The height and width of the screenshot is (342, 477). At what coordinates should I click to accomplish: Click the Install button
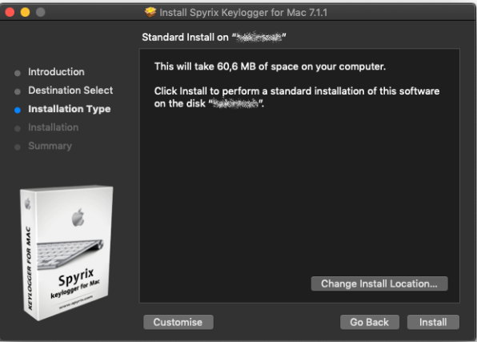click(433, 322)
